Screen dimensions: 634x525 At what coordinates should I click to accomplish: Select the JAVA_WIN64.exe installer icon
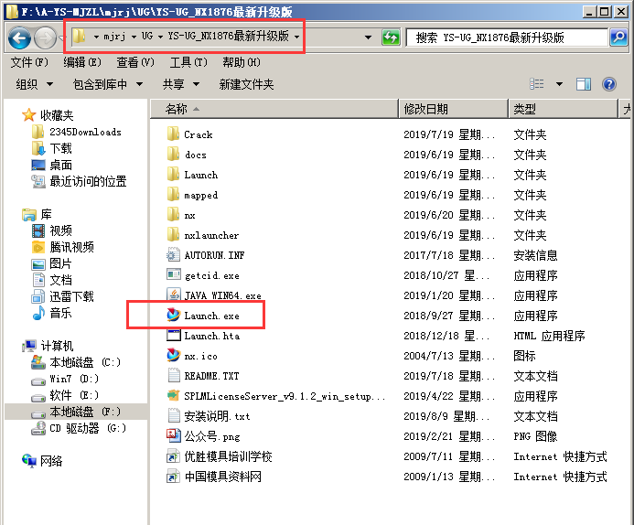[174, 295]
